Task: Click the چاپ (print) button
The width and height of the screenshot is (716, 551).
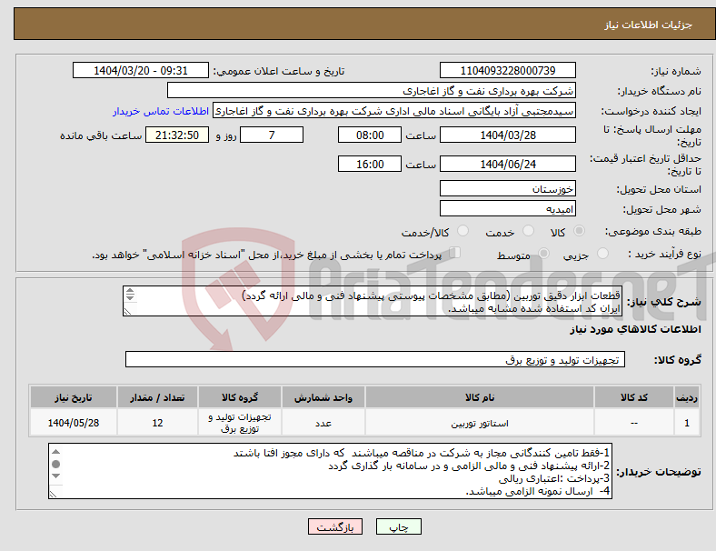Action: 398,526
